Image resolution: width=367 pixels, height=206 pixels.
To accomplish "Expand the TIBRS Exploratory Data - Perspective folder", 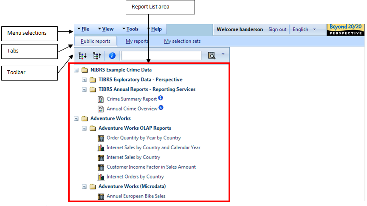I will coord(84,80).
